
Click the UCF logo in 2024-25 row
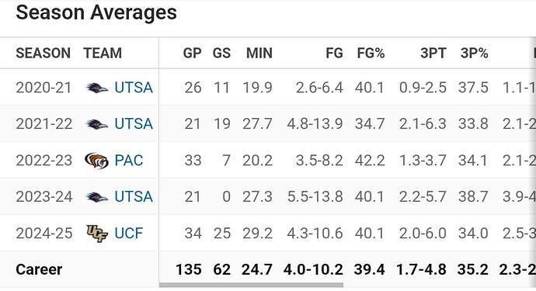(x=97, y=234)
